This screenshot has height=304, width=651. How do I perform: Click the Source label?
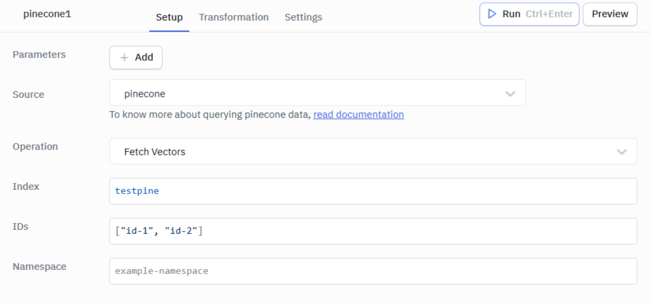point(28,94)
